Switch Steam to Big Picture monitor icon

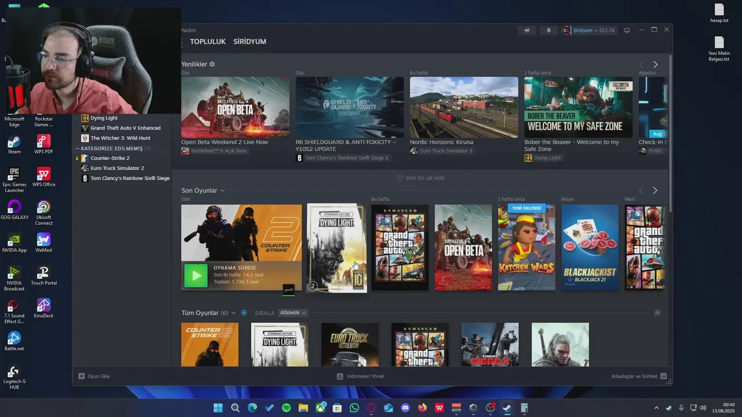click(x=627, y=30)
